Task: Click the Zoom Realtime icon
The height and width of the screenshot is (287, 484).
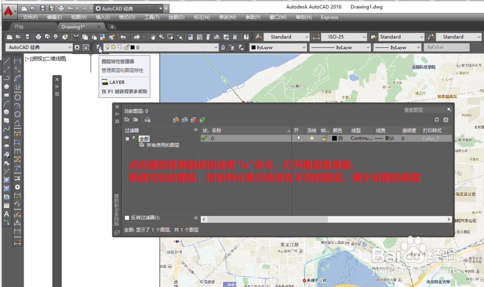Action: 162,37
